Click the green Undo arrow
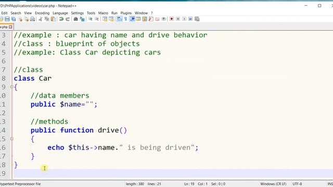 pyautogui.click(x=61, y=19)
